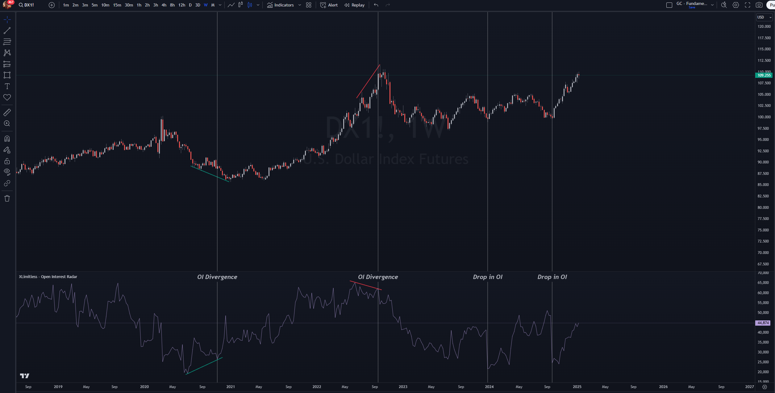Pick the ruler measure tool
Image resolution: width=775 pixels, height=393 pixels.
(7, 112)
